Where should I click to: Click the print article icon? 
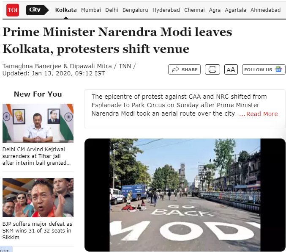pyautogui.click(x=212, y=69)
